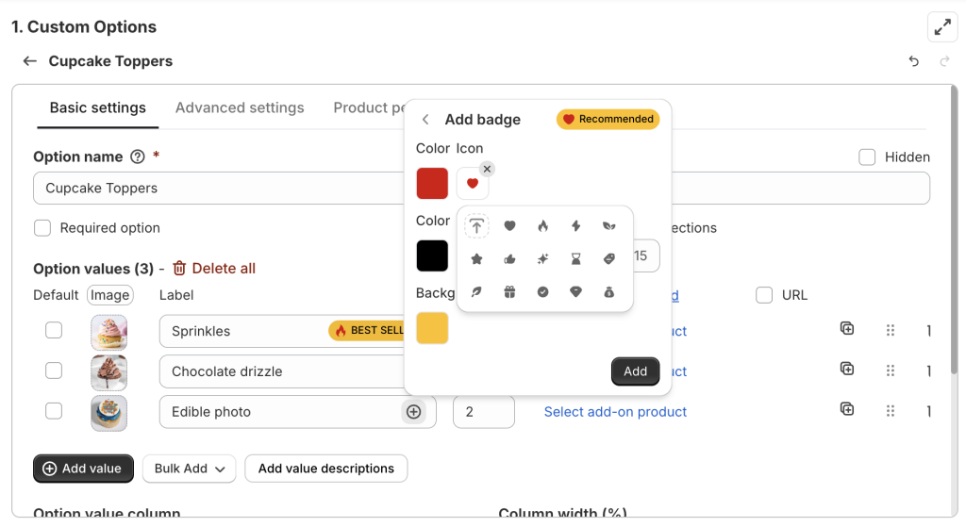The height and width of the screenshot is (527, 966).
Task: Check the URL column checkbox
Action: tap(765, 295)
